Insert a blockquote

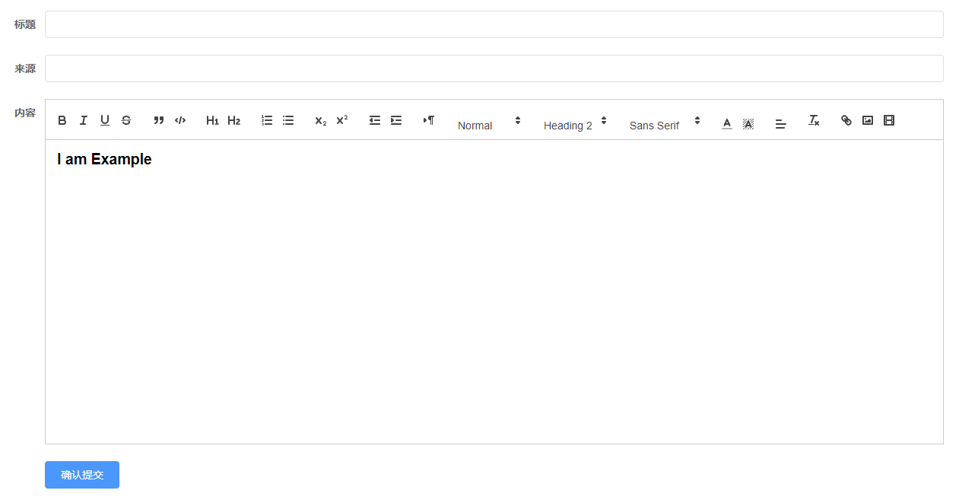click(159, 120)
